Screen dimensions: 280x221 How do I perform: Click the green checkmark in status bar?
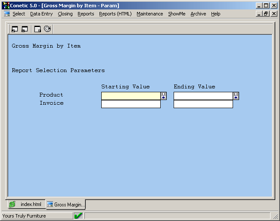click(78, 216)
